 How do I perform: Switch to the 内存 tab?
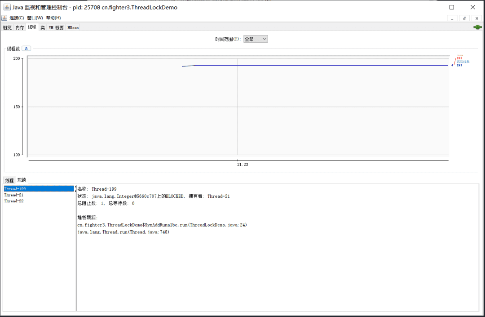(20, 27)
